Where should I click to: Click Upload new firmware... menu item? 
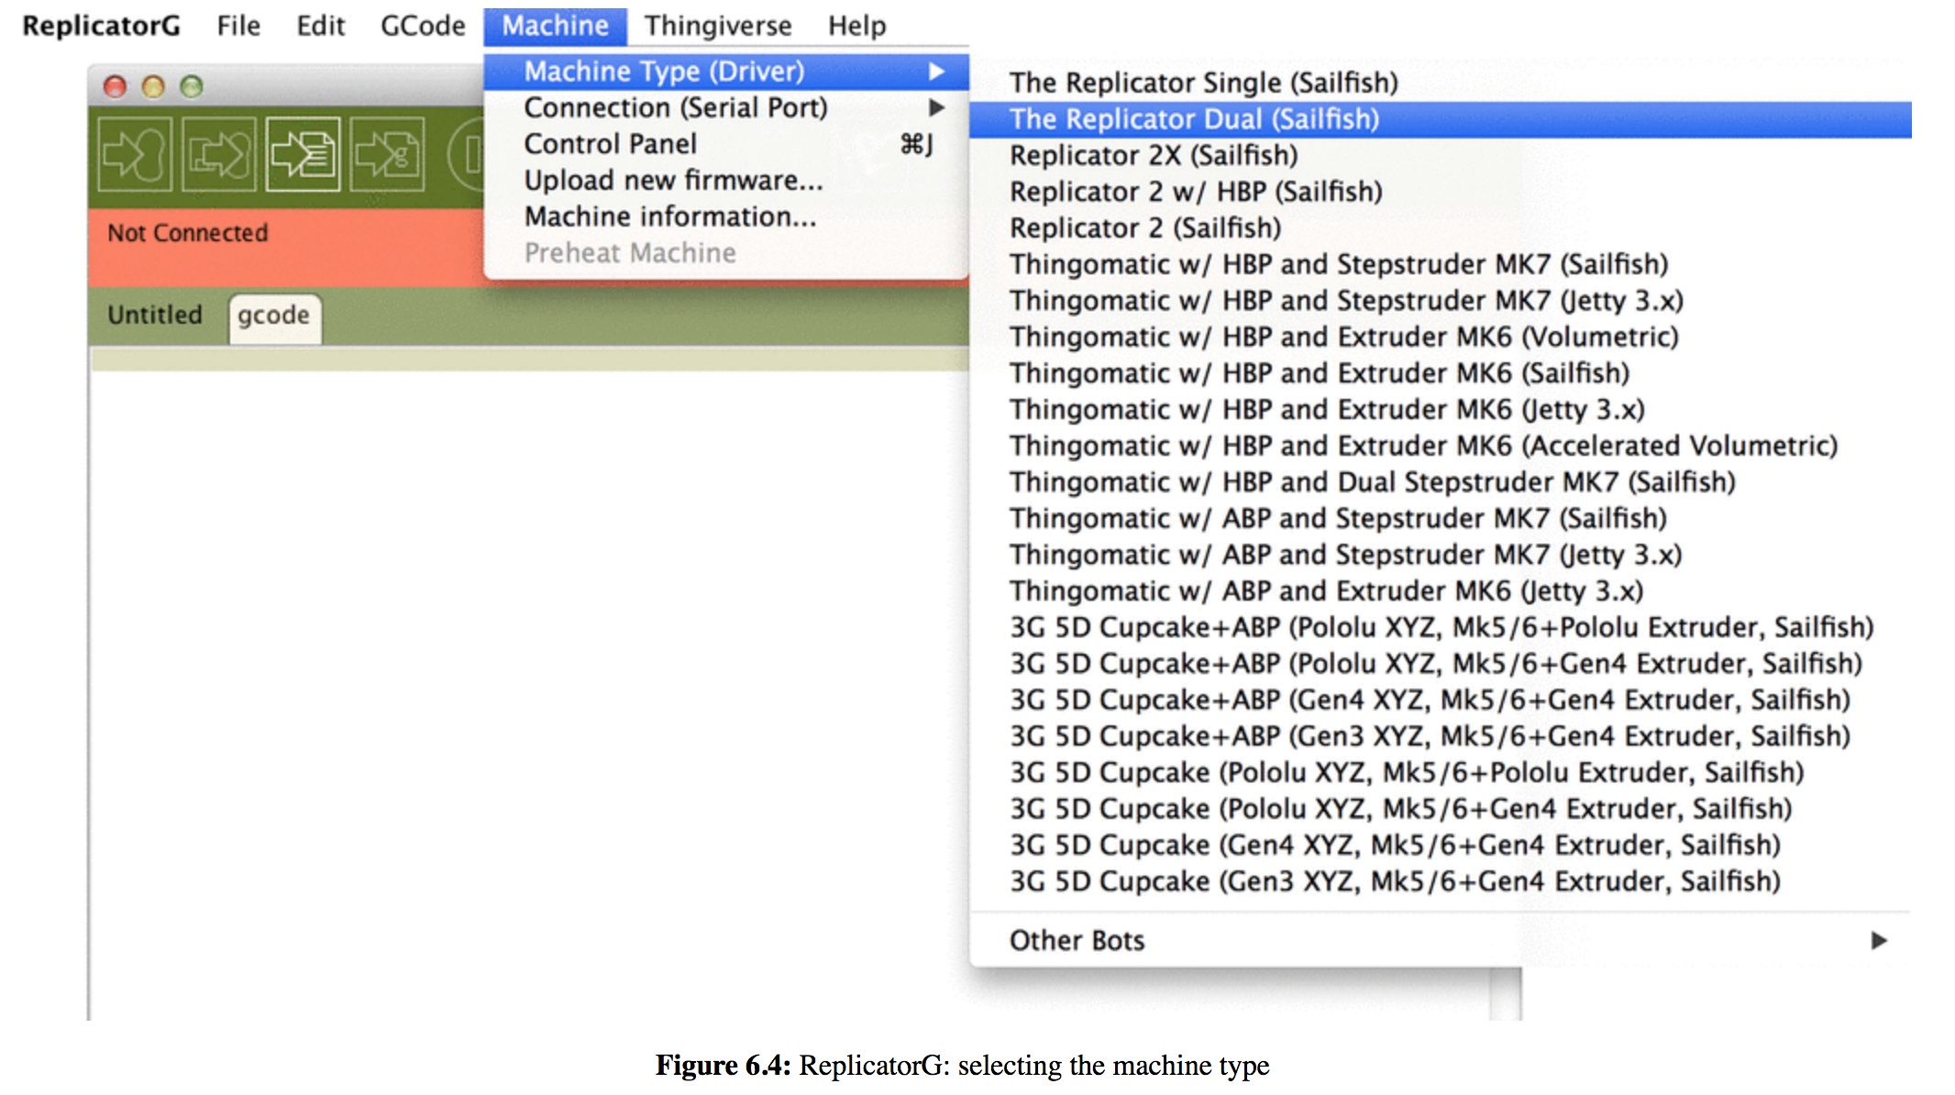pyautogui.click(x=673, y=181)
